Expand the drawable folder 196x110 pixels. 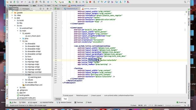click(23, 44)
